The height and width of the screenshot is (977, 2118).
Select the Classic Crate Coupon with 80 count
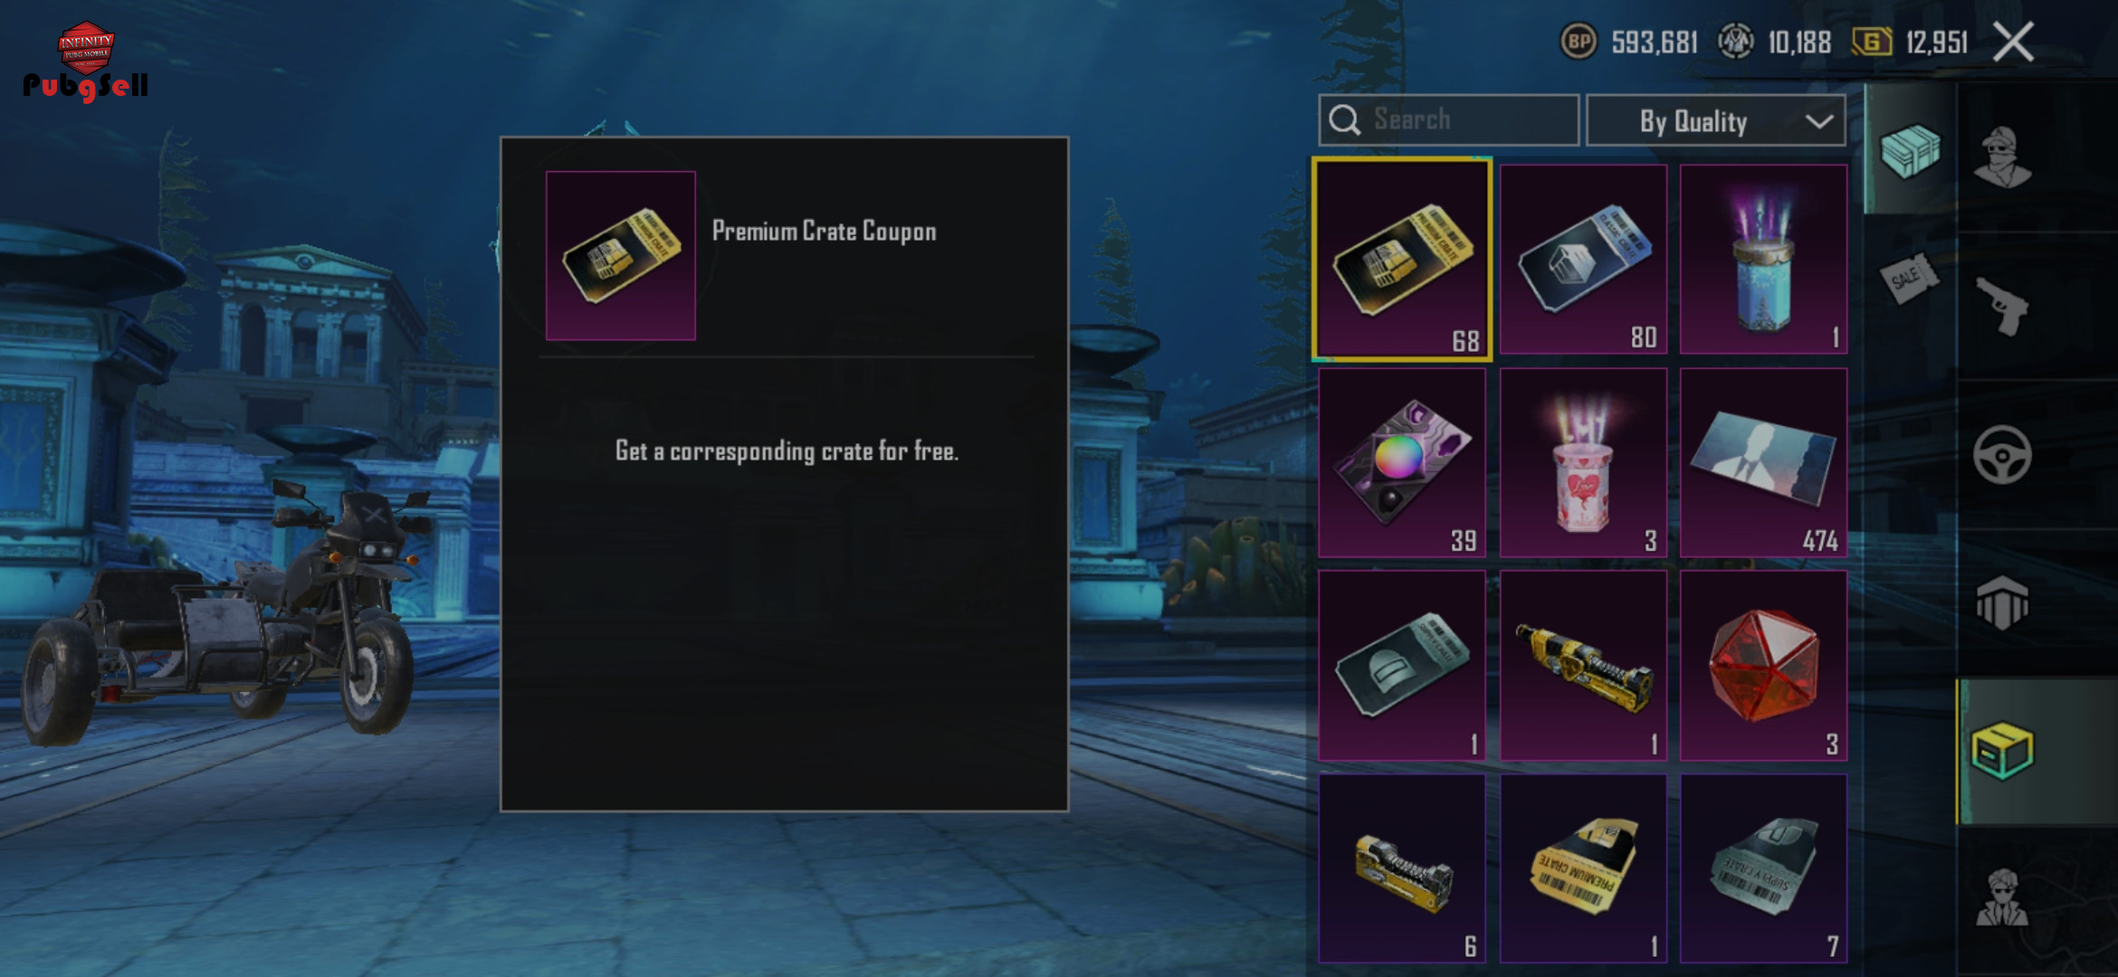coord(1583,259)
